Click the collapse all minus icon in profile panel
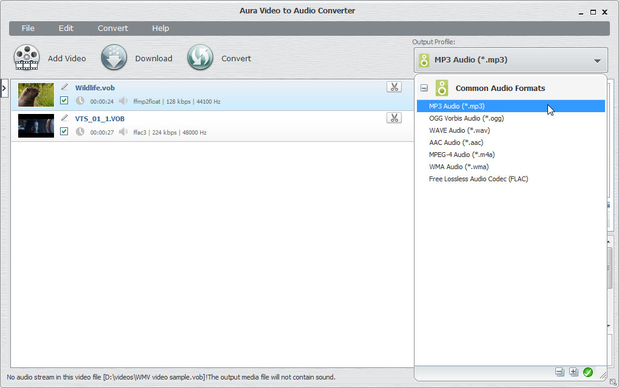619x388 pixels. 560,372
